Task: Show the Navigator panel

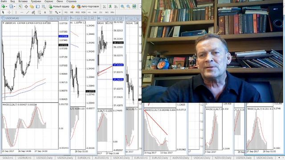Action: [32, 7]
